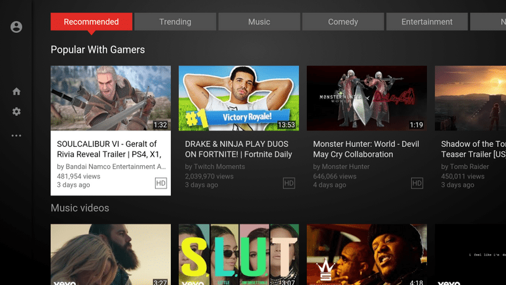Screen dimensions: 506x285
Task: Open bearded man music video thumbnail
Action: (x=111, y=255)
